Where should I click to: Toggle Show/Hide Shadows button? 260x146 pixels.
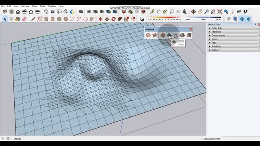click(142, 19)
